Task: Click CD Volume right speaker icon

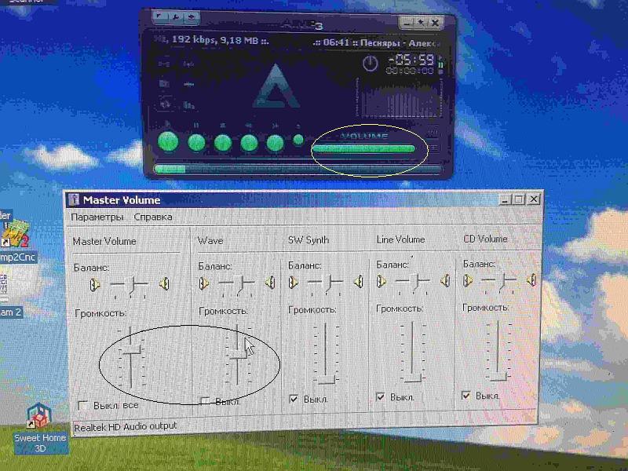Action: coord(531,279)
